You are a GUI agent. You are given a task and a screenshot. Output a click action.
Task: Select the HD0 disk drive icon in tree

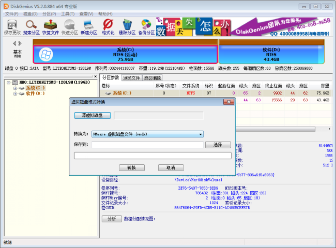[15, 82]
